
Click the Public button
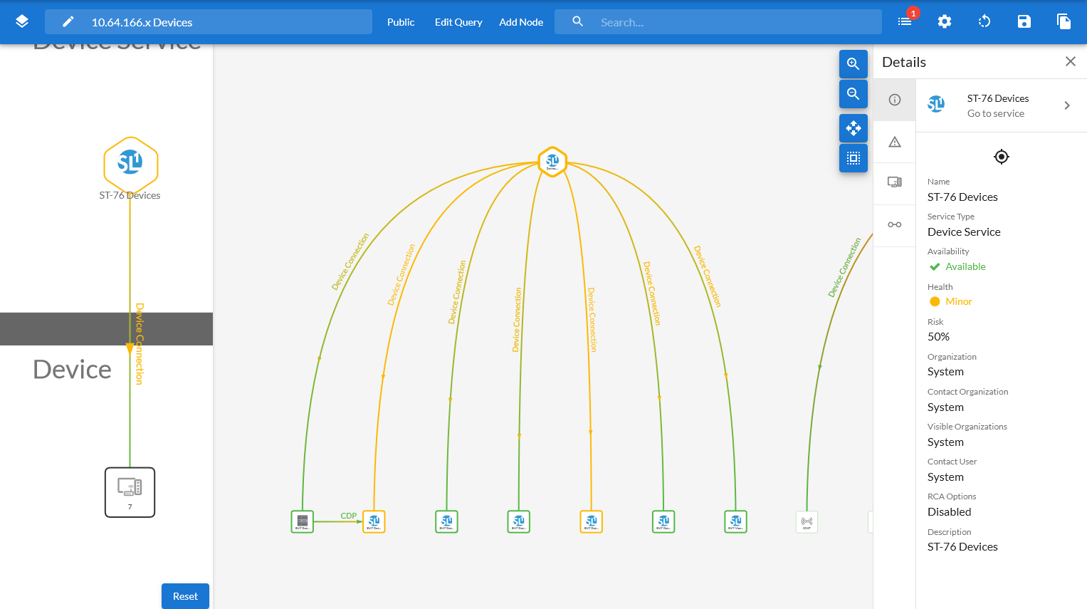tap(401, 22)
